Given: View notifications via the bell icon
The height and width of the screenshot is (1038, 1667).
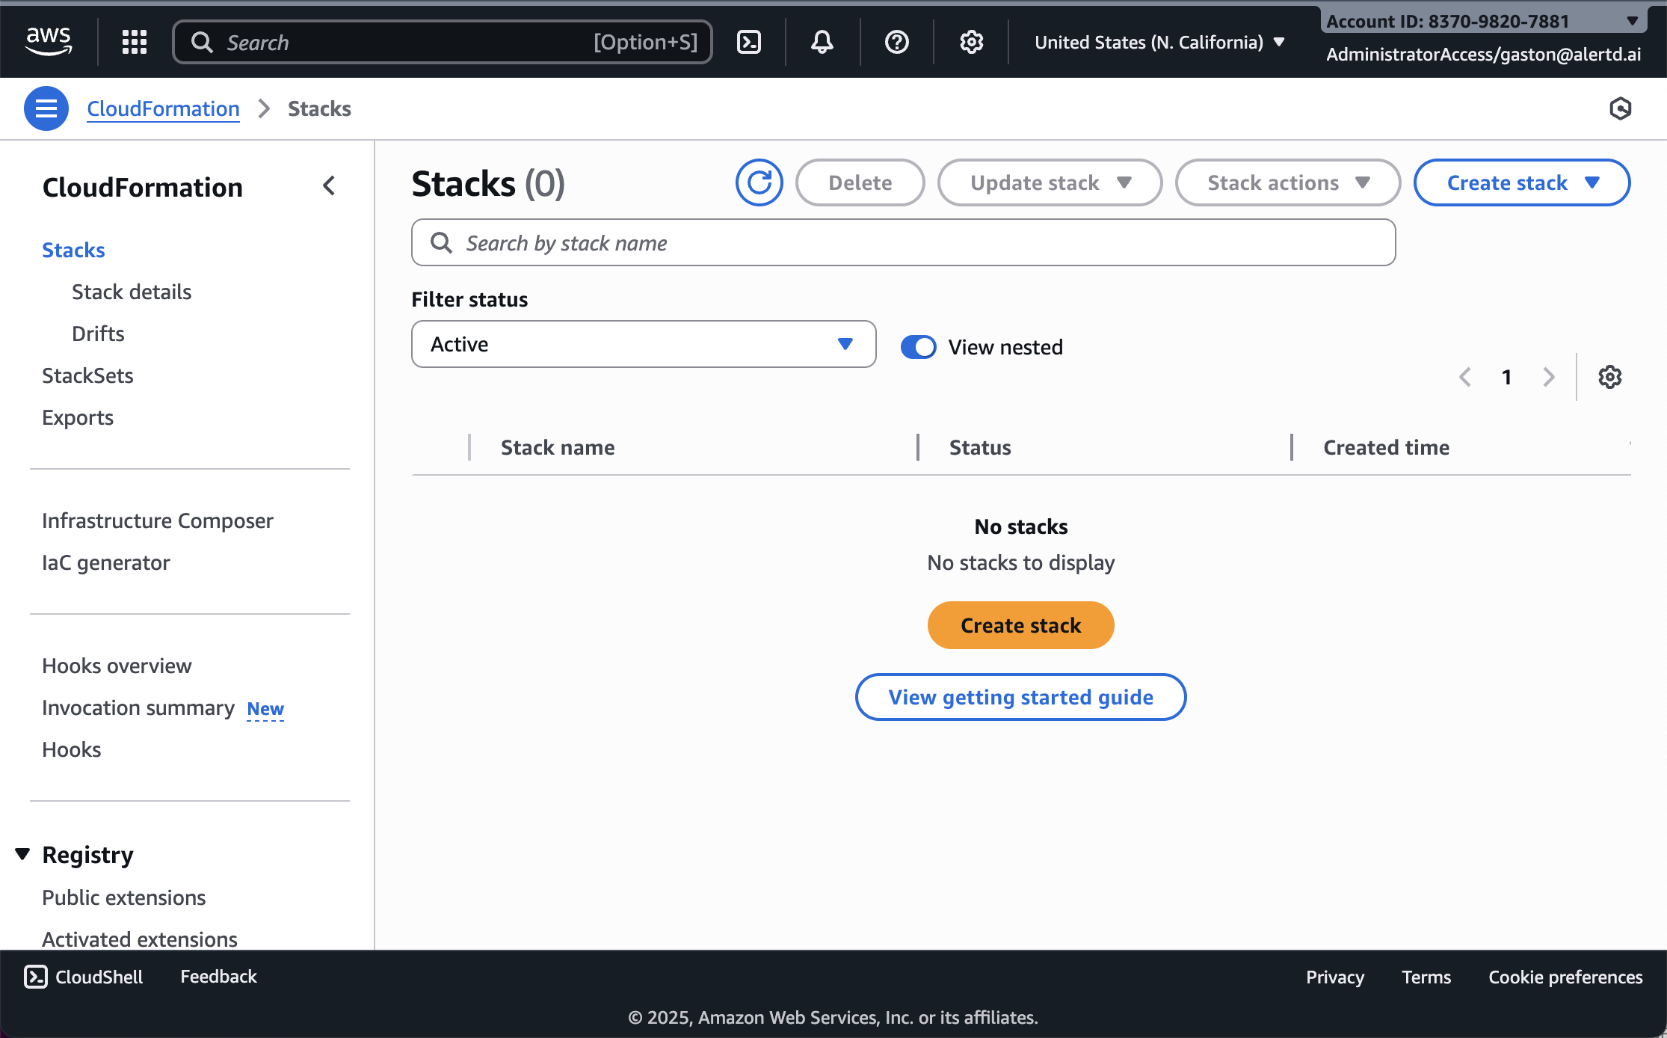Looking at the screenshot, I should click(822, 42).
